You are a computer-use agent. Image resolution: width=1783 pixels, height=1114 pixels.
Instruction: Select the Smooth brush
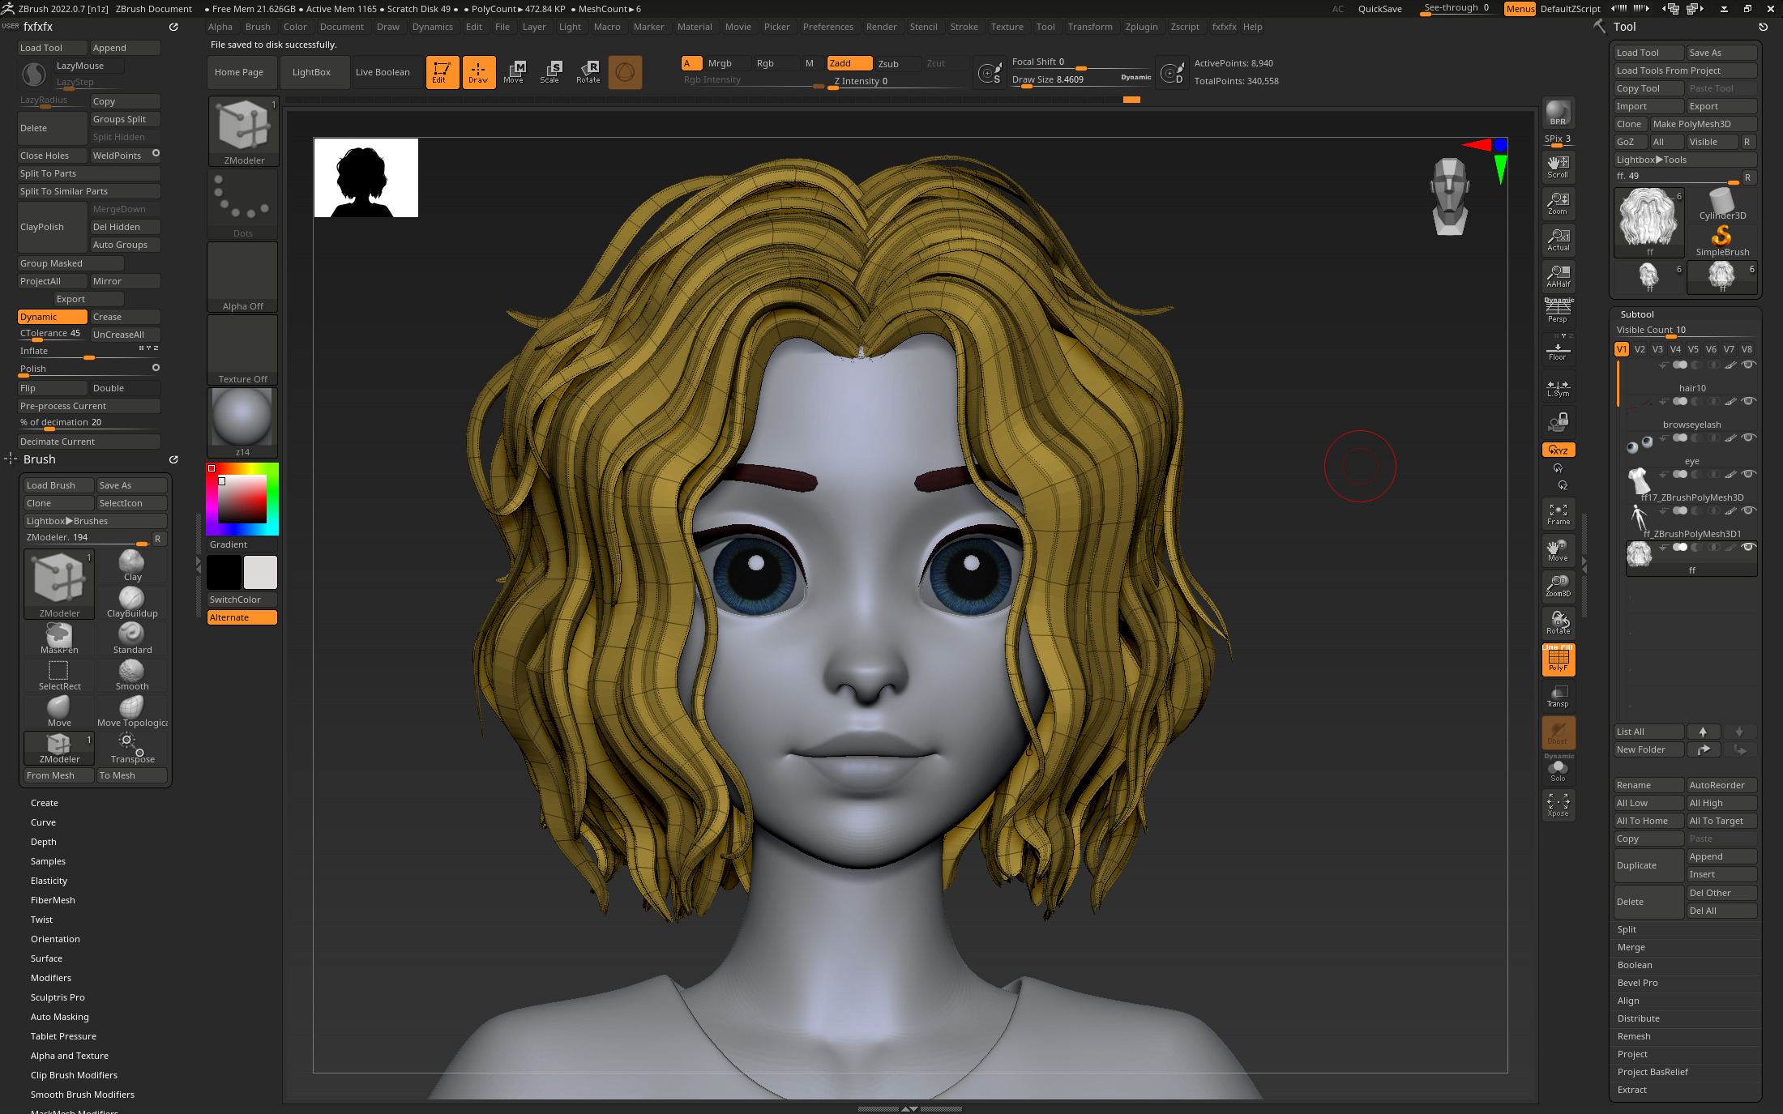pos(132,674)
